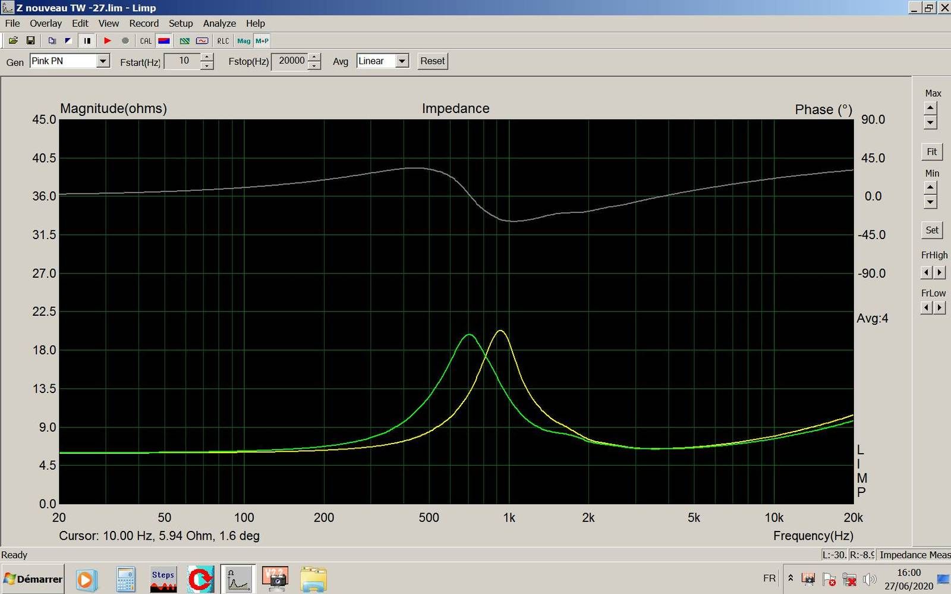
Task: Click the red-blue overlay toolbar icon
Action: pyautogui.click(x=164, y=41)
